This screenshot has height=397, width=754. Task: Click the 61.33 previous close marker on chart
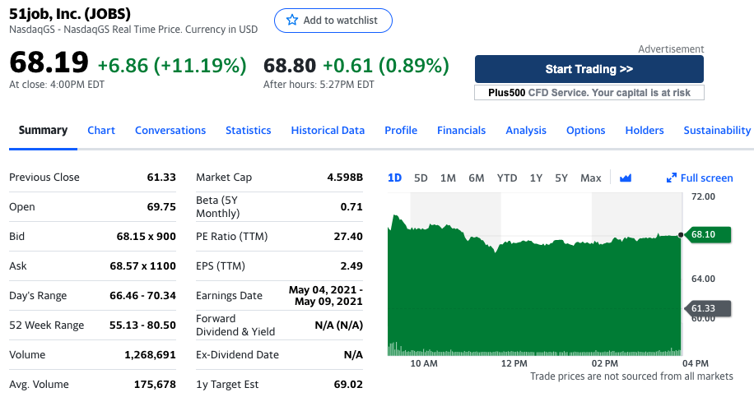point(707,309)
